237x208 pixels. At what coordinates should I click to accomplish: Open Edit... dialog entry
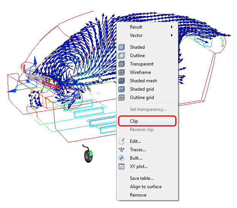[147, 141]
